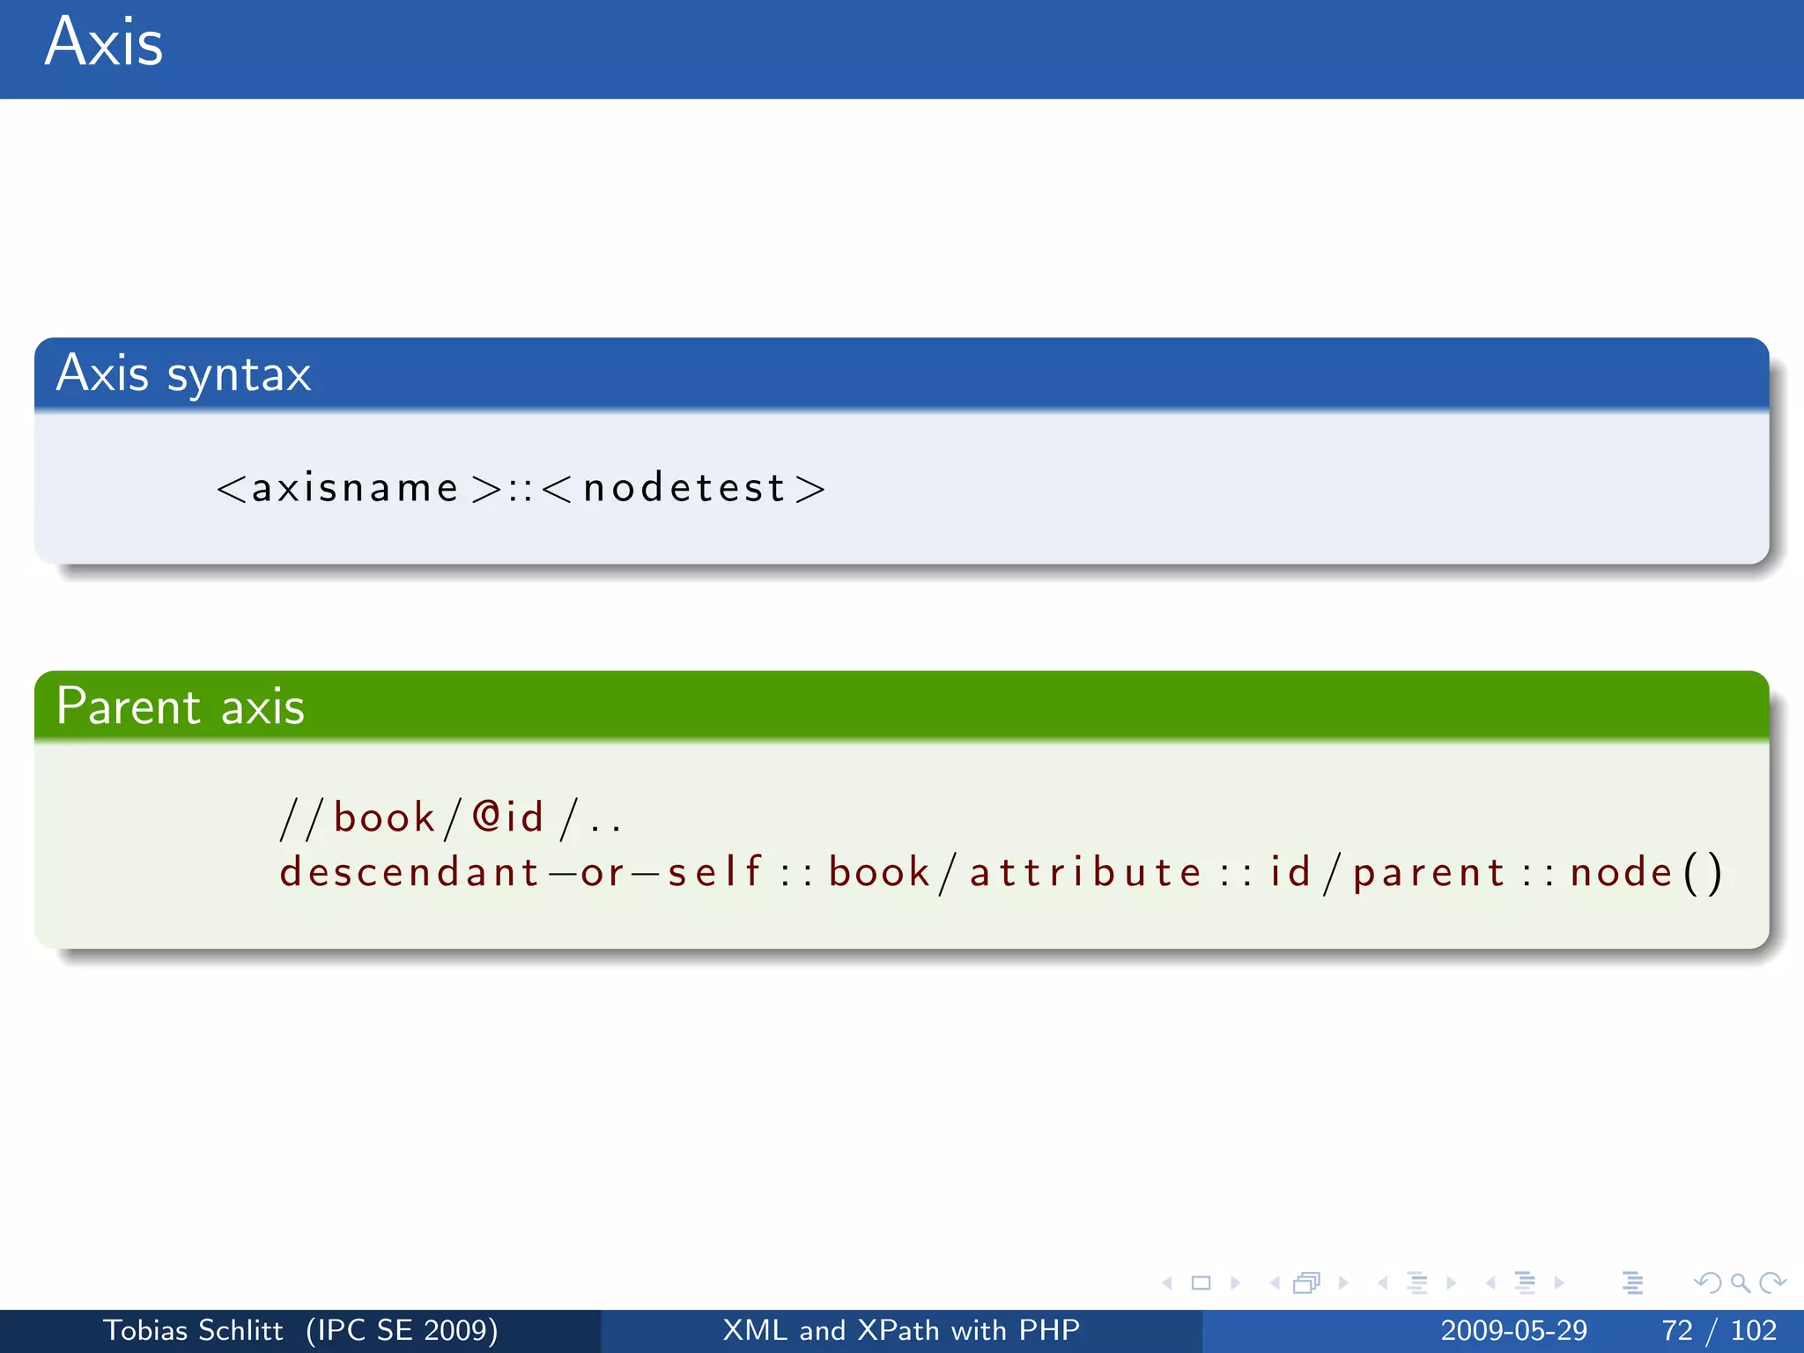Viewport: 1804px width, 1353px height.
Task: Click the page counter 72 / 102
Action: click(x=1719, y=1330)
